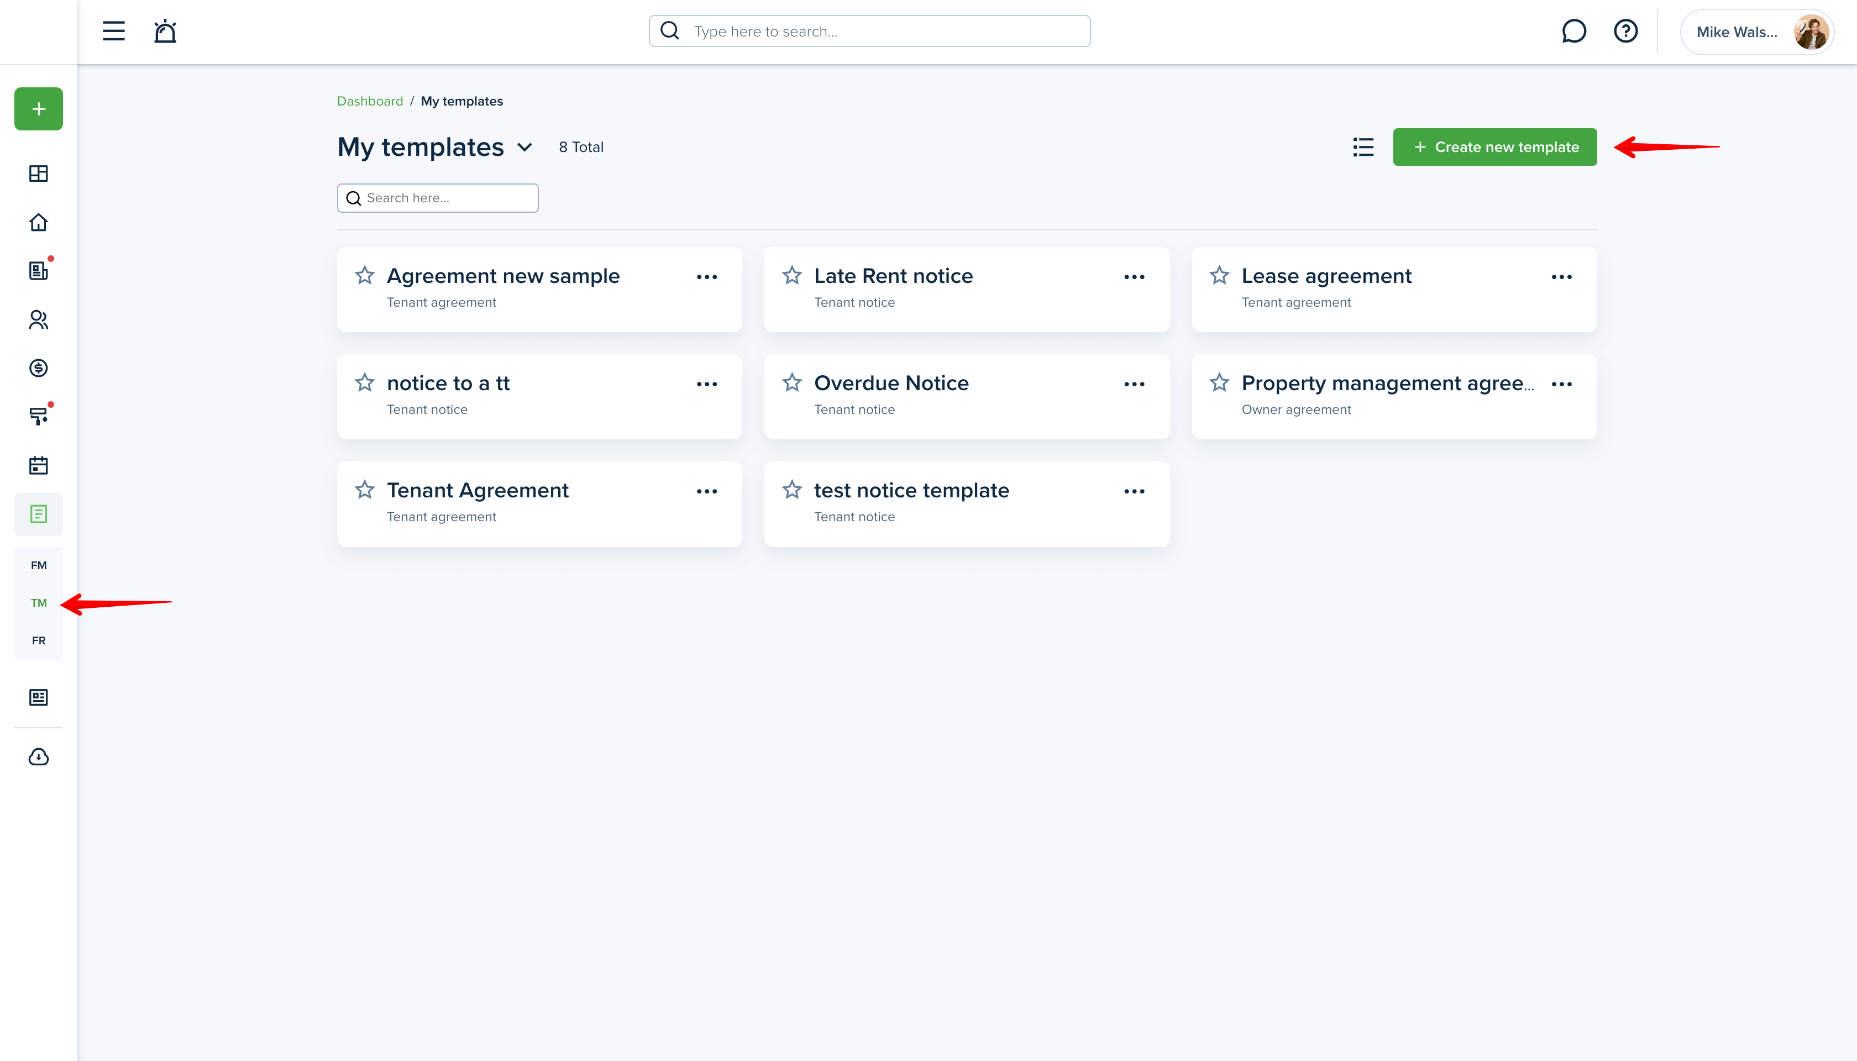Click Create new template button
This screenshot has height=1061, width=1857.
[1495, 147]
